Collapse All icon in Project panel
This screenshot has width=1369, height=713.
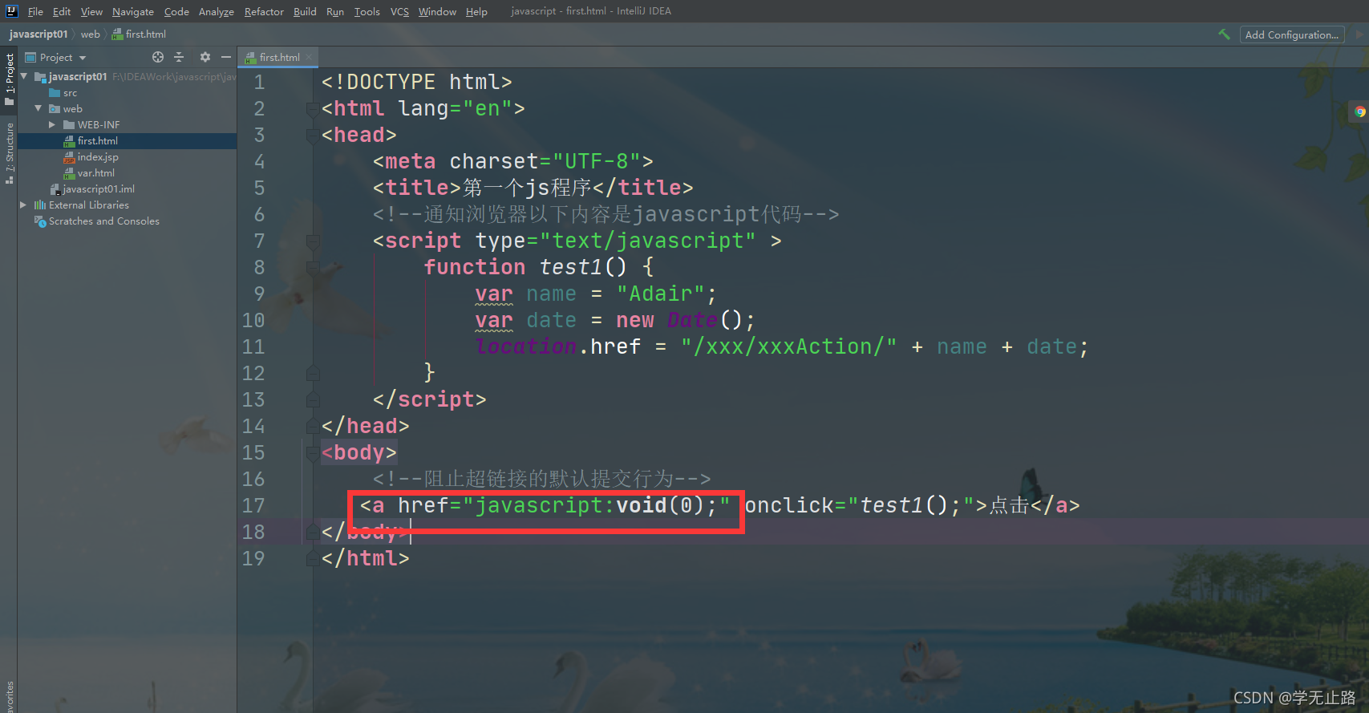coord(179,57)
